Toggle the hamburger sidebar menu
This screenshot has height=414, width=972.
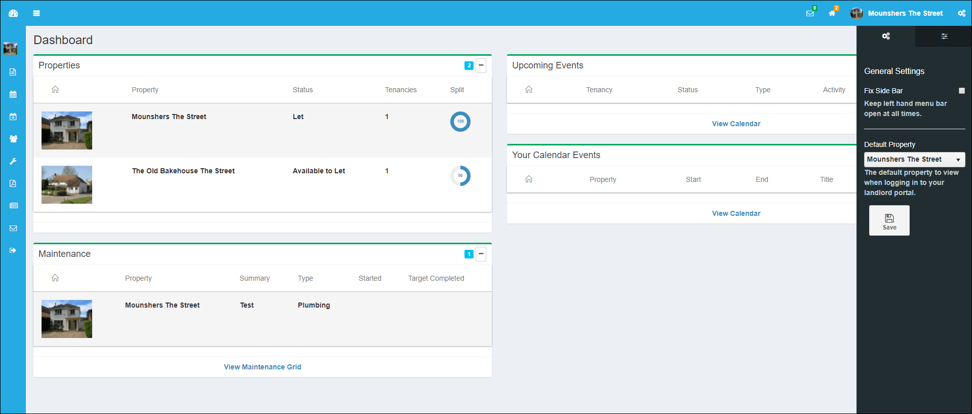pos(36,13)
